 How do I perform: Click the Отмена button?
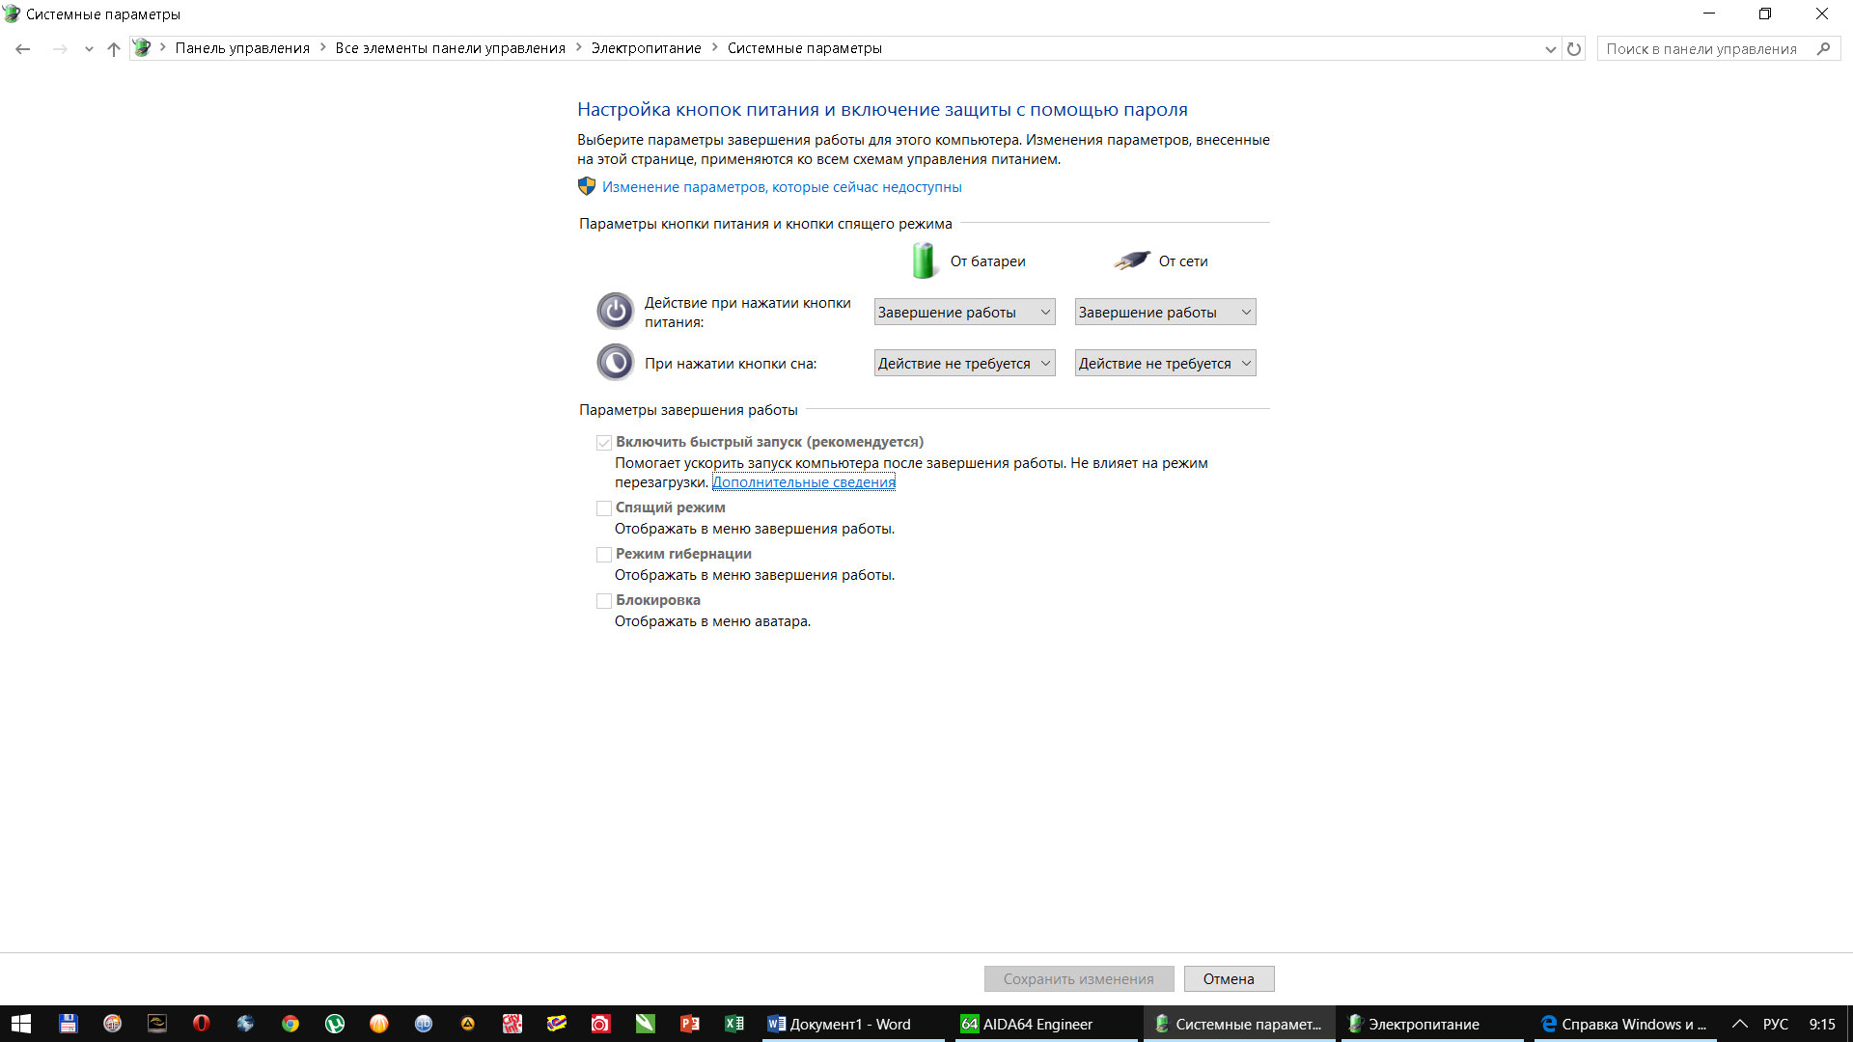tap(1229, 978)
